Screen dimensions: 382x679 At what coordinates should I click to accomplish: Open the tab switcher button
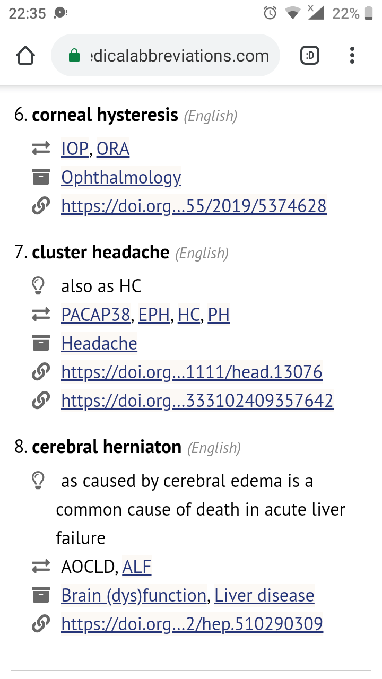click(310, 55)
